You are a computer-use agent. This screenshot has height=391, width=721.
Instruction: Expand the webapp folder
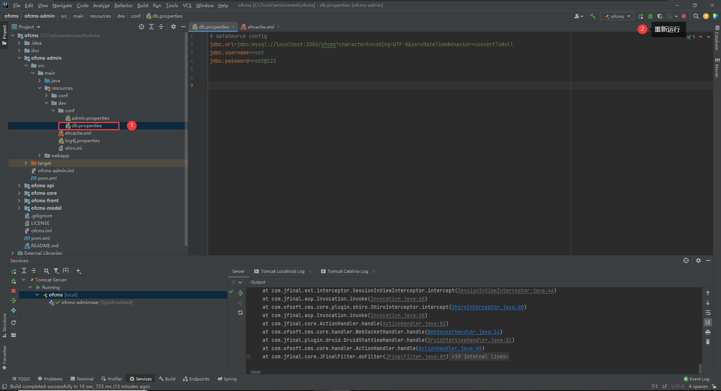39,155
